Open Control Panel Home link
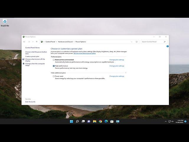The width and height of the screenshot is (189, 142). point(32,48)
